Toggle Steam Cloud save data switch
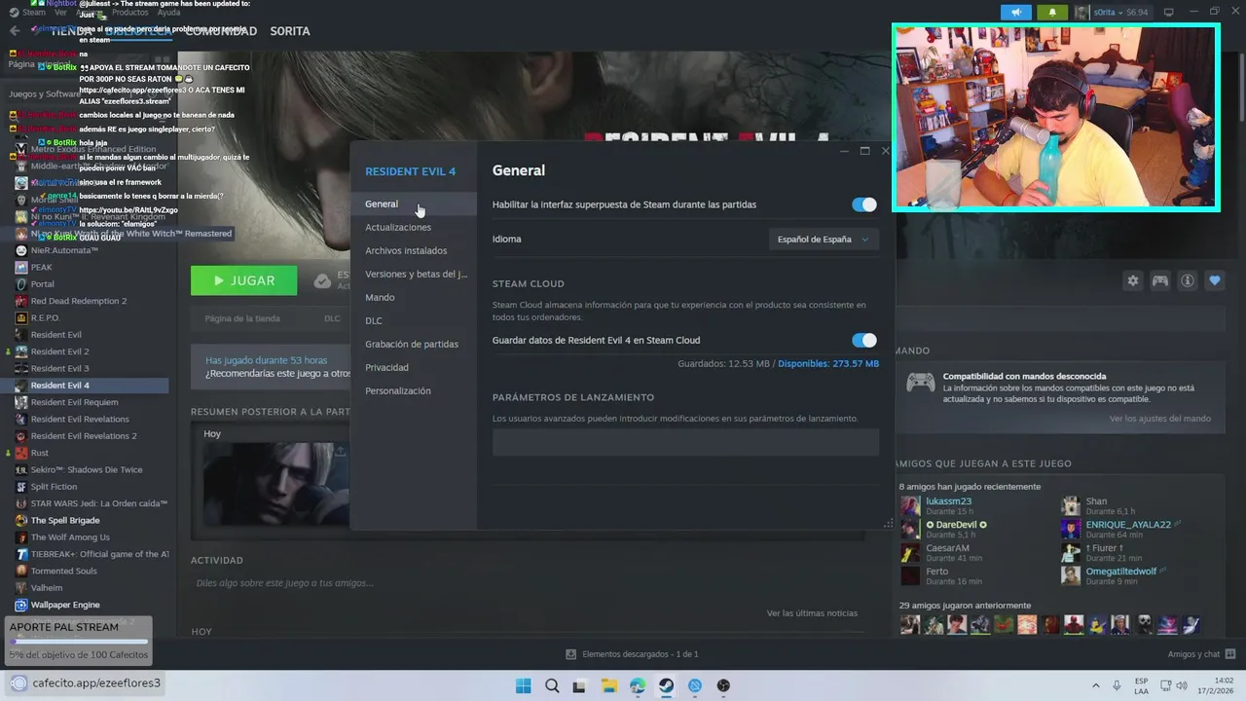1246x701 pixels. pos(864,340)
